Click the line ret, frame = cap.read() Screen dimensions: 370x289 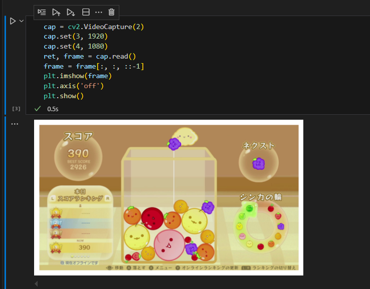[x=90, y=56]
